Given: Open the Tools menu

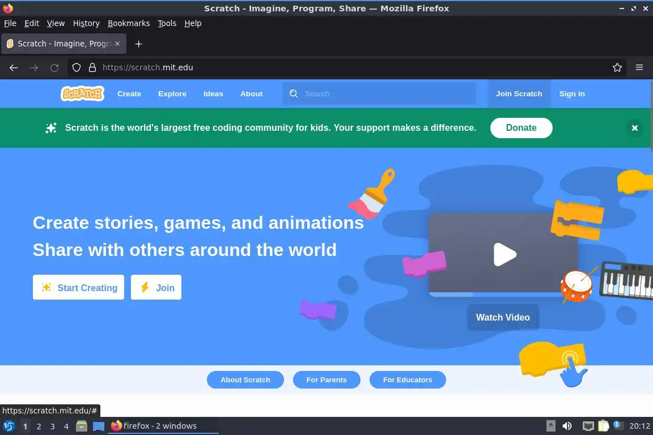Looking at the screenshot, I should [167, 23].
